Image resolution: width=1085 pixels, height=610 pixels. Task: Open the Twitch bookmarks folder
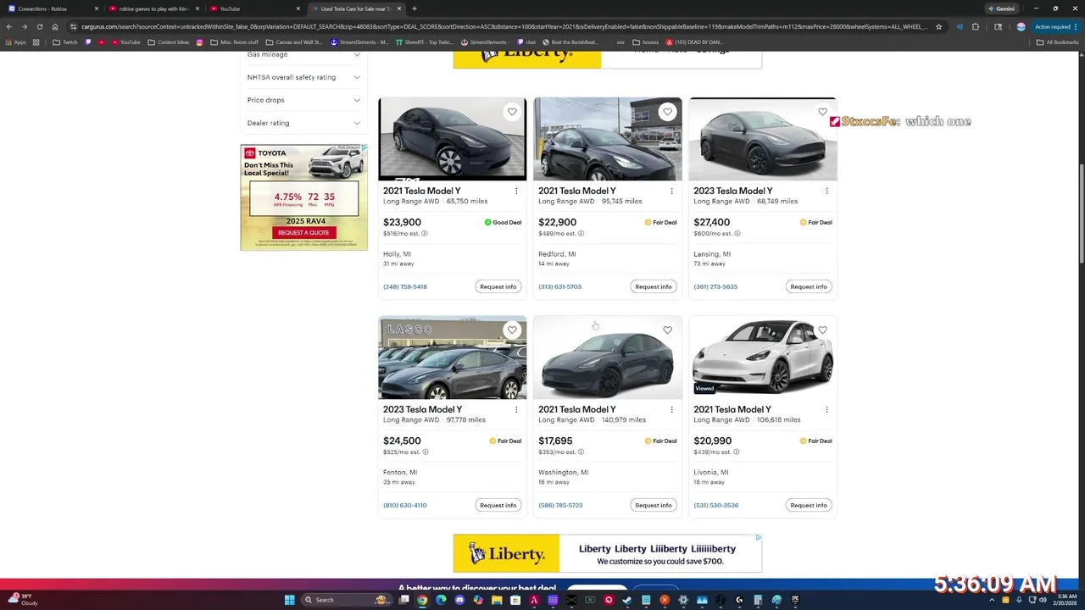pyautogui.click(x=65, y=42)
